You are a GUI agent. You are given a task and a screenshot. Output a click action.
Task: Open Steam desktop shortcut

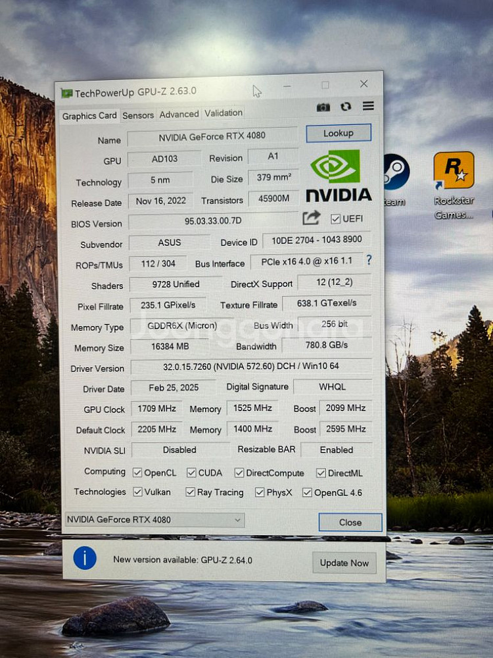tap(396, 180)
